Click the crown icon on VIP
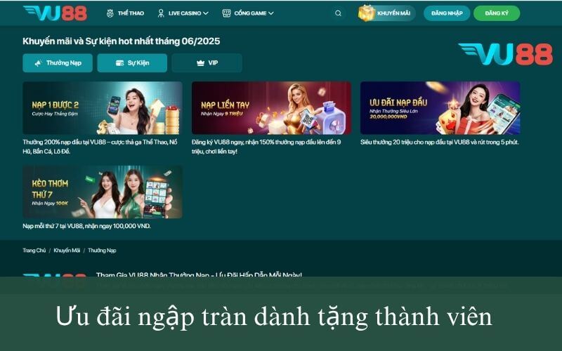 pyautogui.click(x=200, y=63)
